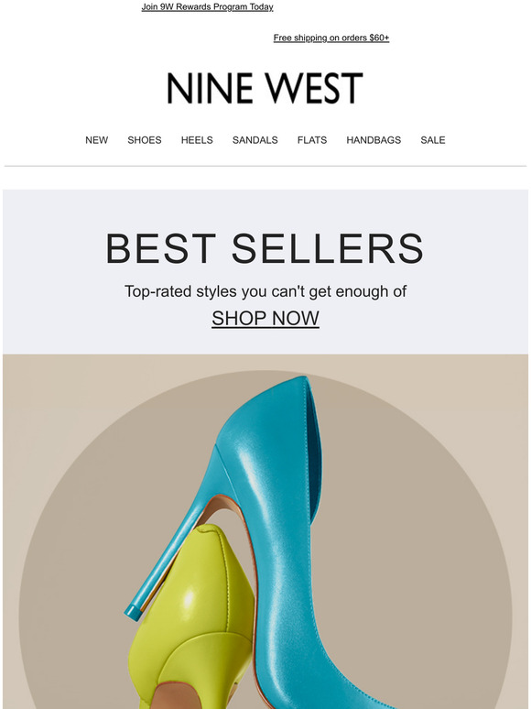Go to the SHOES category
The width and height of the screenshot is (531, 709).
[145, 140]
